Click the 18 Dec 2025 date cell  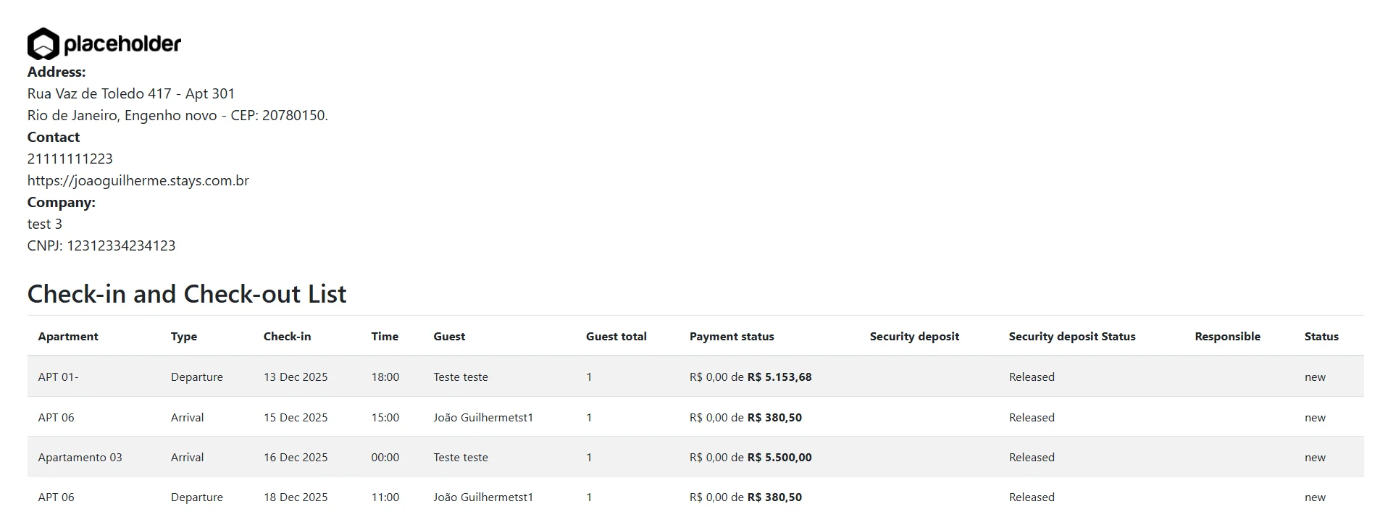[296, 497]
